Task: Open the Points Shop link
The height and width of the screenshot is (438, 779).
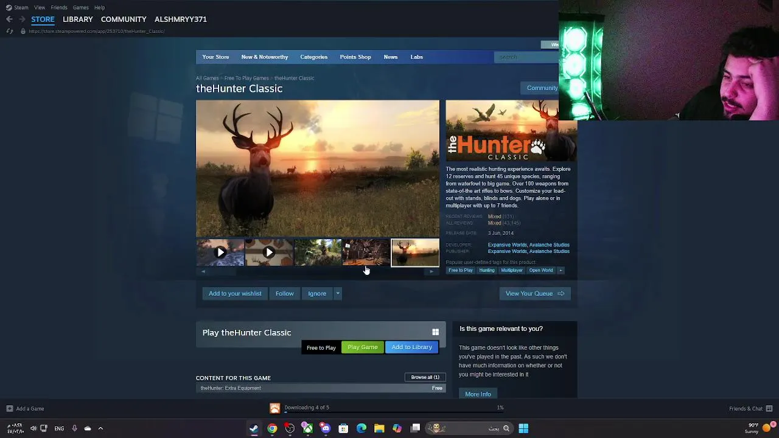Action: point(355,57)
